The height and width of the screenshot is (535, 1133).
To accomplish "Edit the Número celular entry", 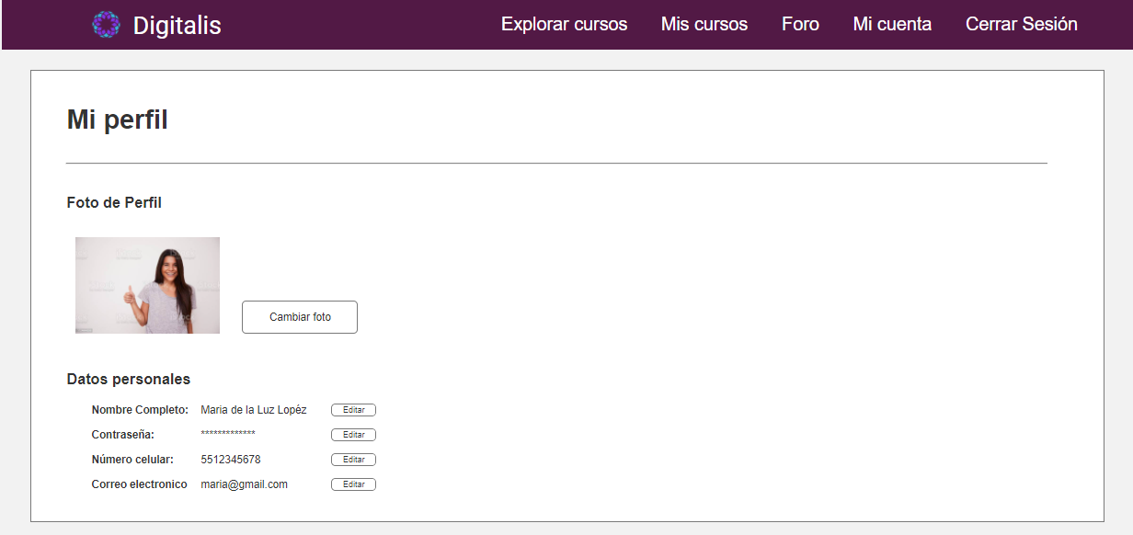I will click(x=353, y=460).
